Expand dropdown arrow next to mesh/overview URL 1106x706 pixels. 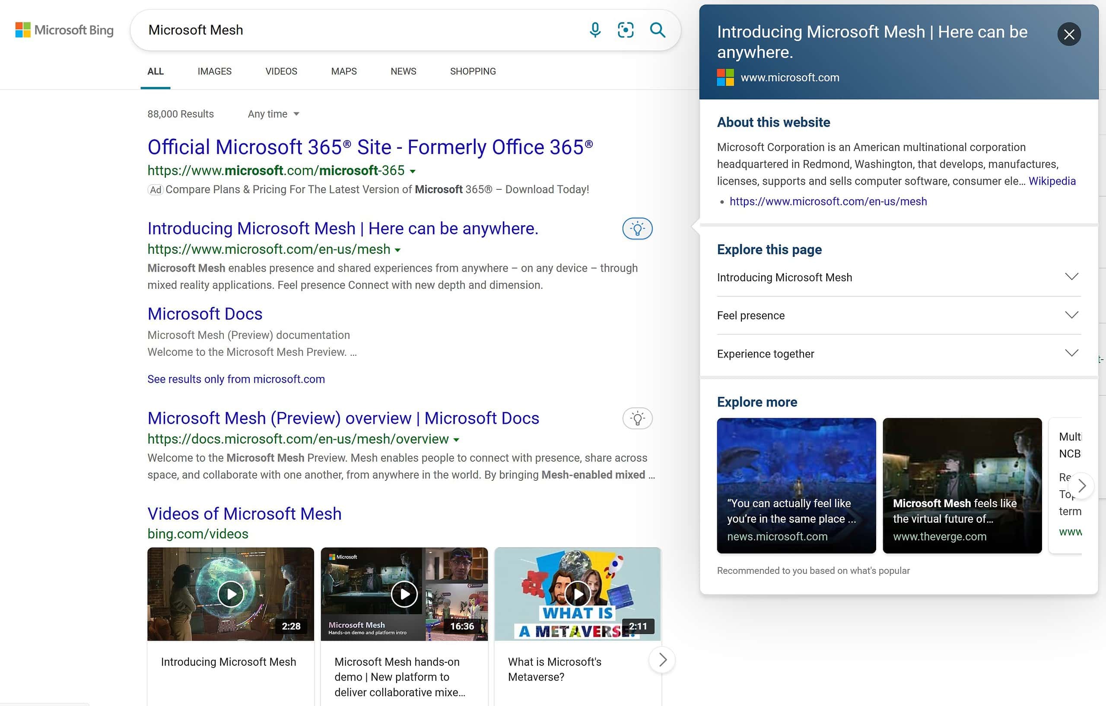pyautogui.click(x=456, y=440)
